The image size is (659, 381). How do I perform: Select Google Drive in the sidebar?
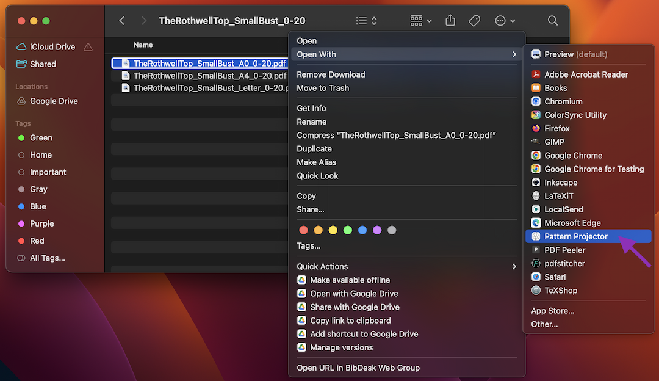(x=54, y=101)
